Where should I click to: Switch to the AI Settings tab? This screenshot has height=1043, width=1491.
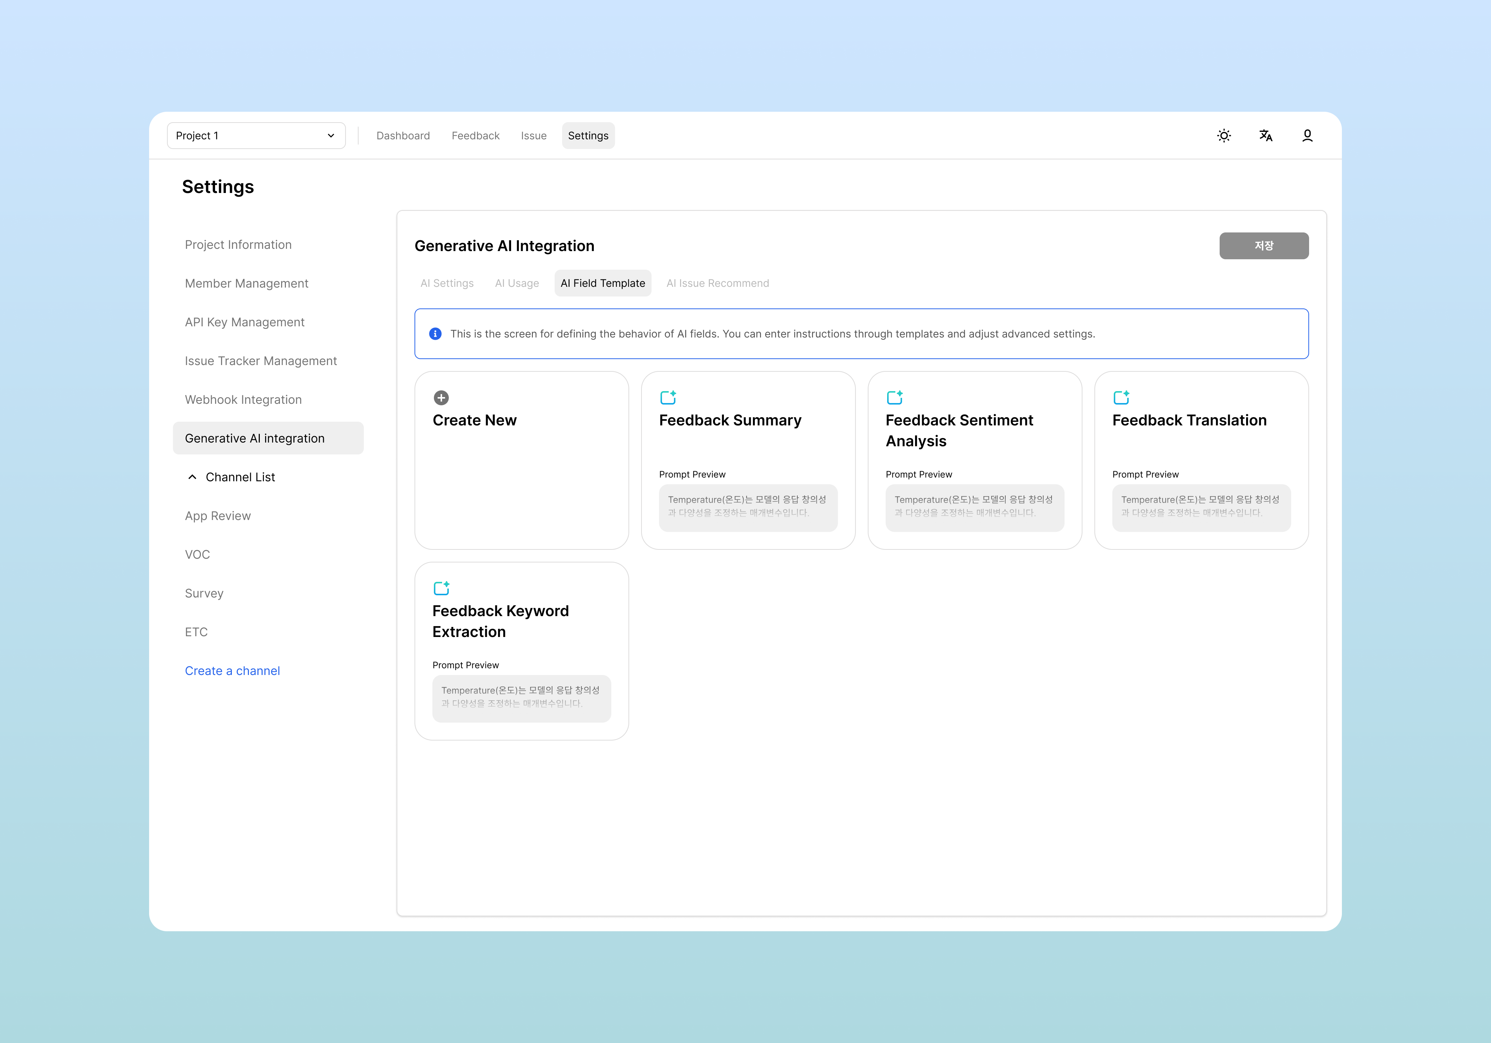(447, 283)
